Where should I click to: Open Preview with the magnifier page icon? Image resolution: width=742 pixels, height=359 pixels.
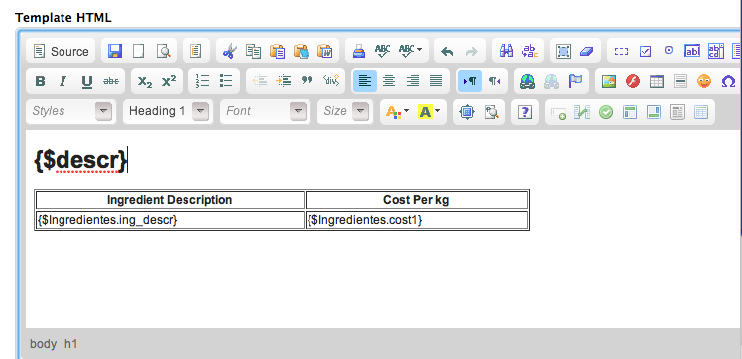coord(164,51)
